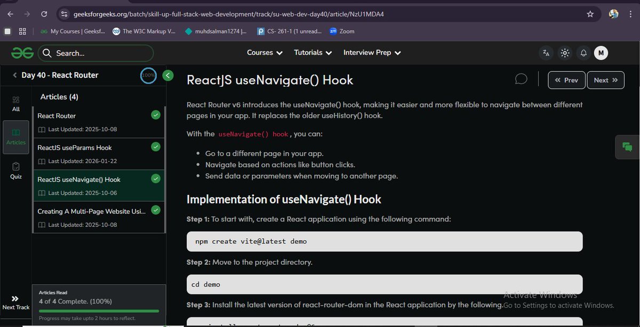This screenshot has width=640, height=327.
Task: Click the Last Updated: 2025-10-06 text
Action: click(x=82, y=193)
